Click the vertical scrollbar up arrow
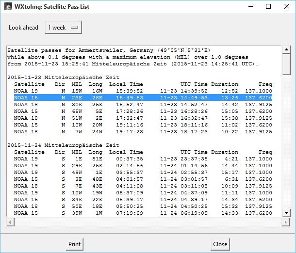The height and width of the screenshot is (253, 296). (286, 49)
